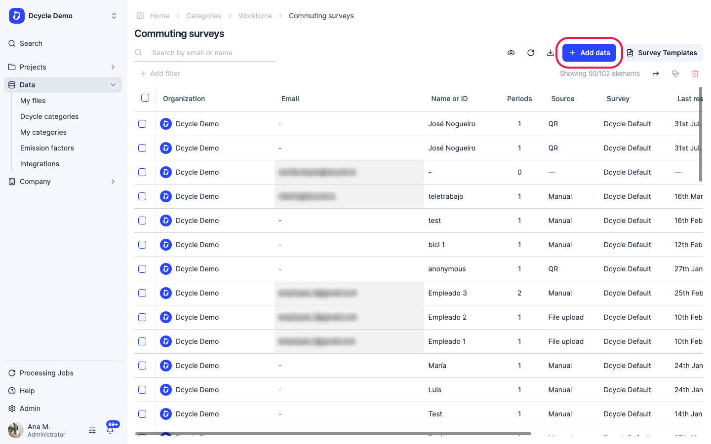
Task: Click the eye visibility icon in toolbar
Action: (511, 53)
